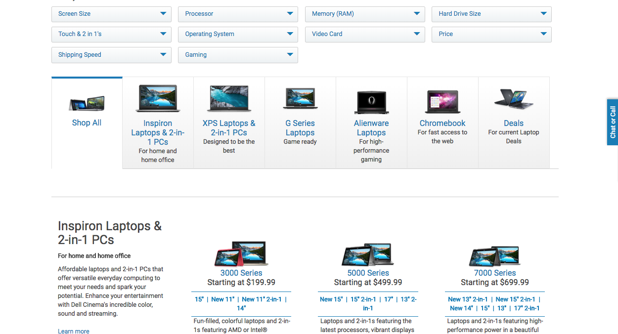Viewport: 618px width, 334px height.
Task: Select 15" 2-in-1 under 5000 Series
Action: click(x=363, y=299)
